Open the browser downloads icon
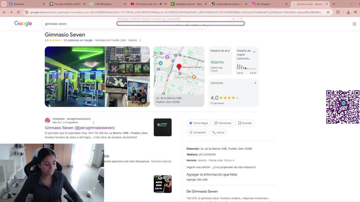Screen dimensions: 360x202 click(x=348, y=12)
